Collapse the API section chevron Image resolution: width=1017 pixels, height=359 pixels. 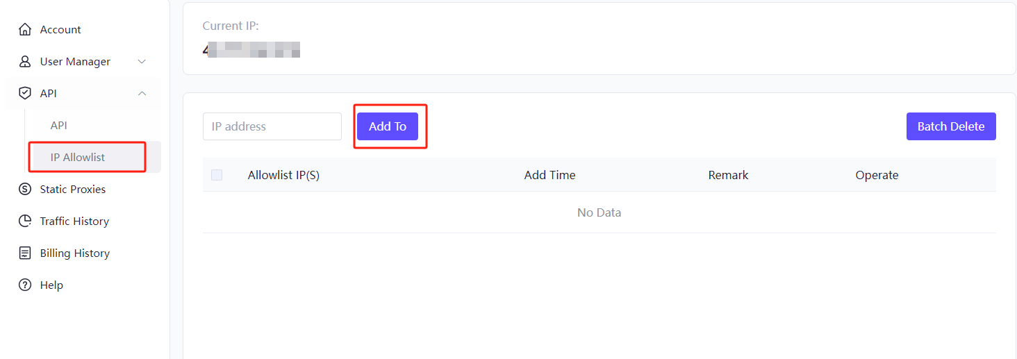142,94
